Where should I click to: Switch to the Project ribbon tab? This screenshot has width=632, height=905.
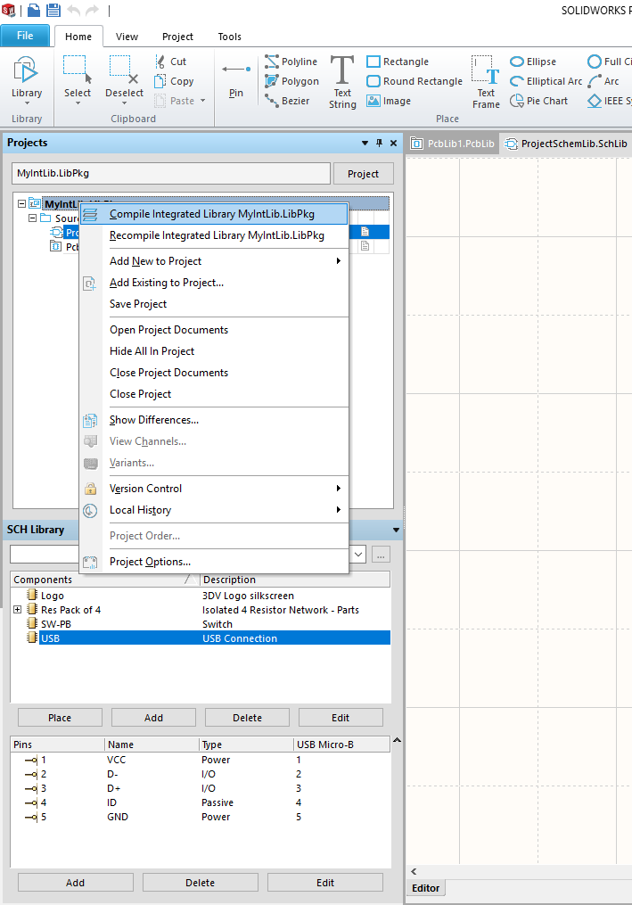(177, 37)
